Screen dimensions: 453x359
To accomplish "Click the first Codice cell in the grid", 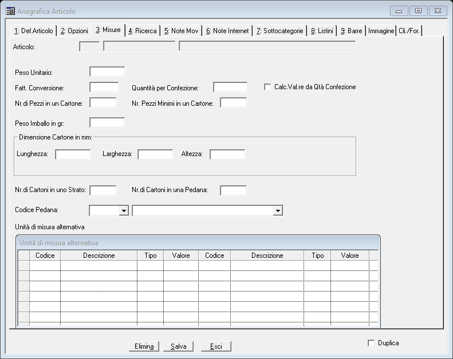I will coord(45,266).
